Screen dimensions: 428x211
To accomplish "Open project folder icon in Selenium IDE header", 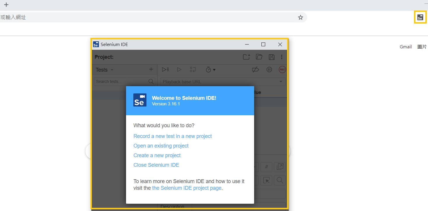I will tap(259, 57).
